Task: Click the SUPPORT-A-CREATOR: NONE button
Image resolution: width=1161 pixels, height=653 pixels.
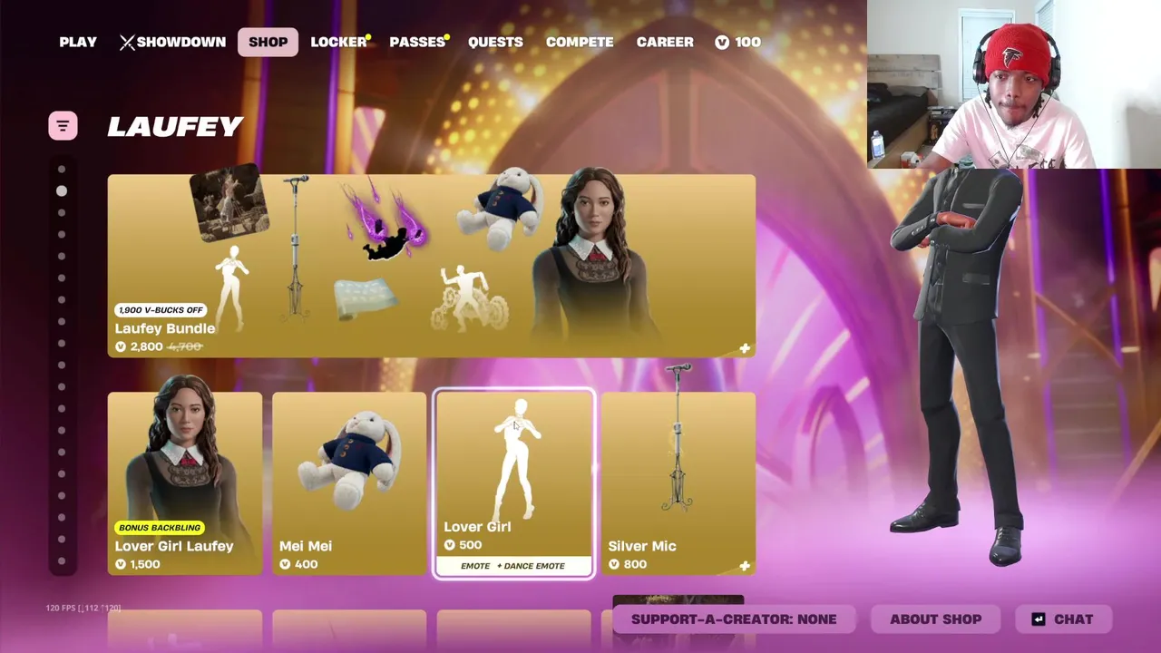Action: coord(734,619)
